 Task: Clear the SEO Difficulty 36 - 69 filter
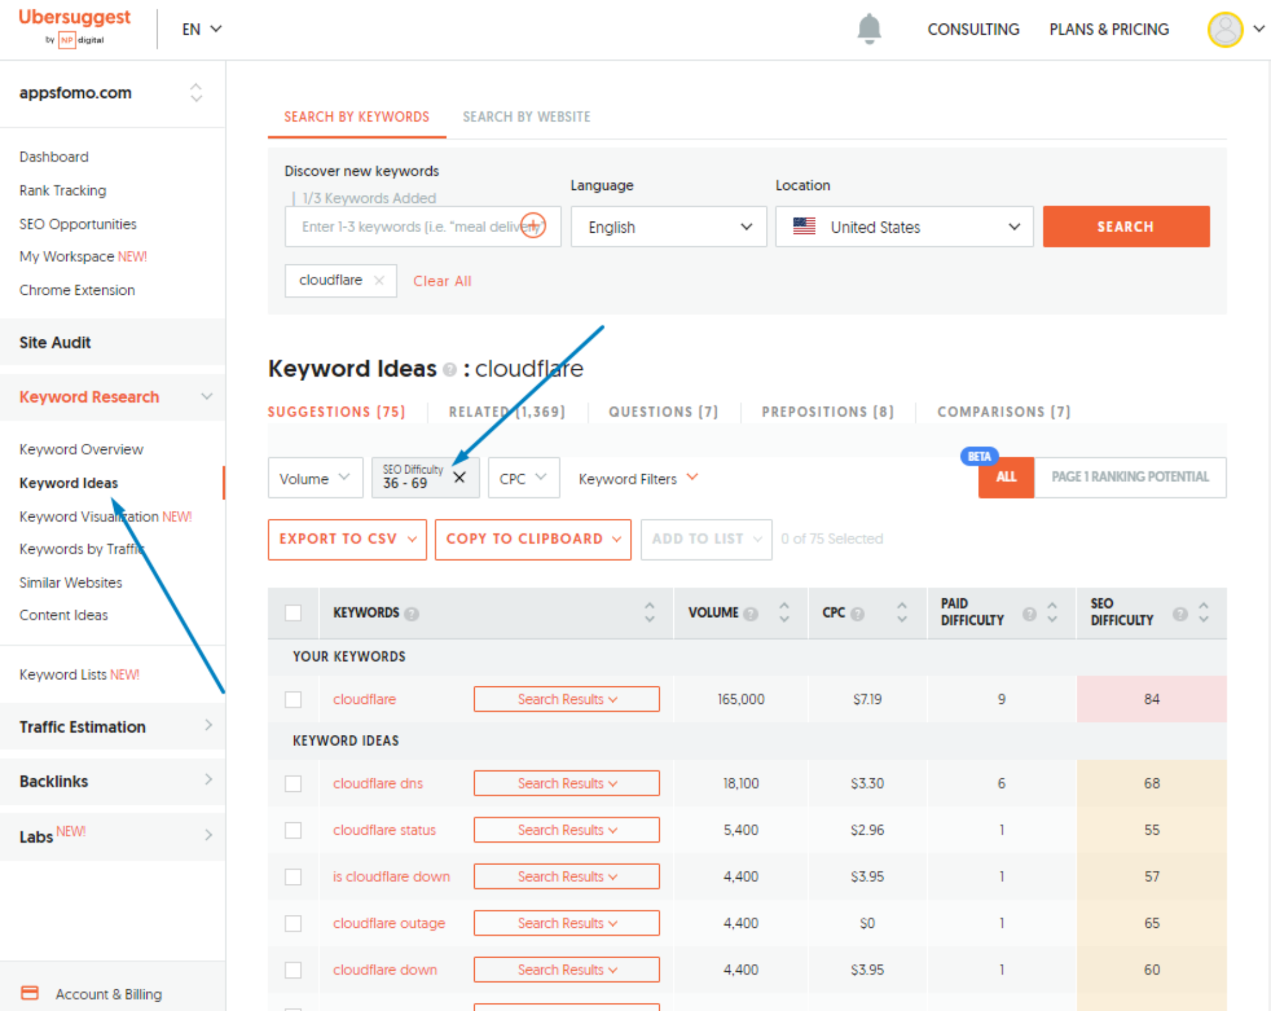(459, 477)
